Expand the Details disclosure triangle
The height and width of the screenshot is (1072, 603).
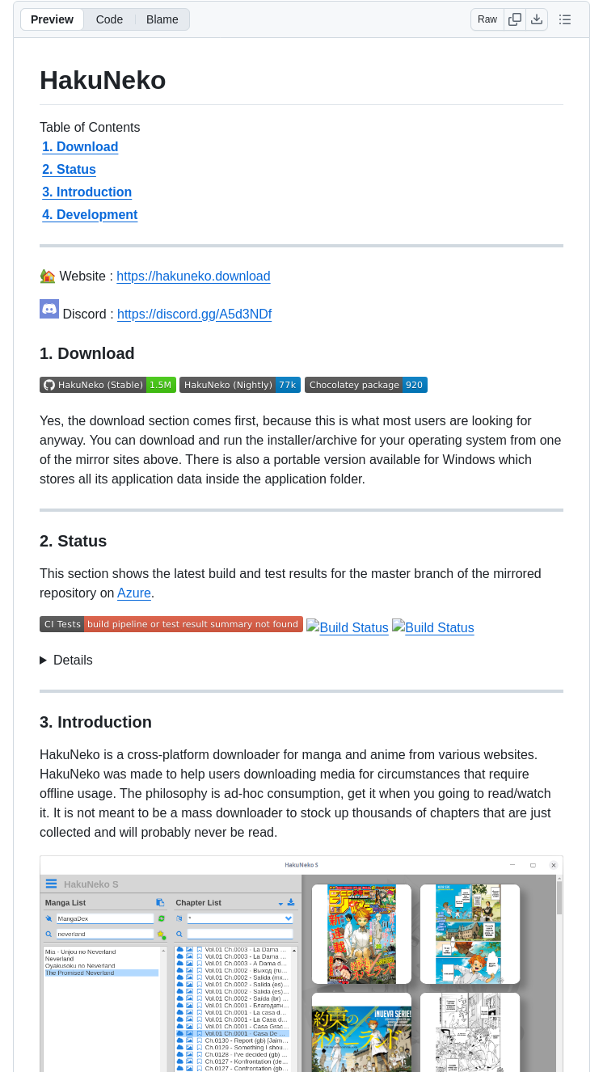click(x=44, y=660)
